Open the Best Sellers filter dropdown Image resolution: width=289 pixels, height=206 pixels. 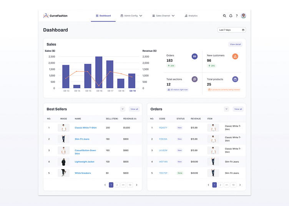coord(123,109)
